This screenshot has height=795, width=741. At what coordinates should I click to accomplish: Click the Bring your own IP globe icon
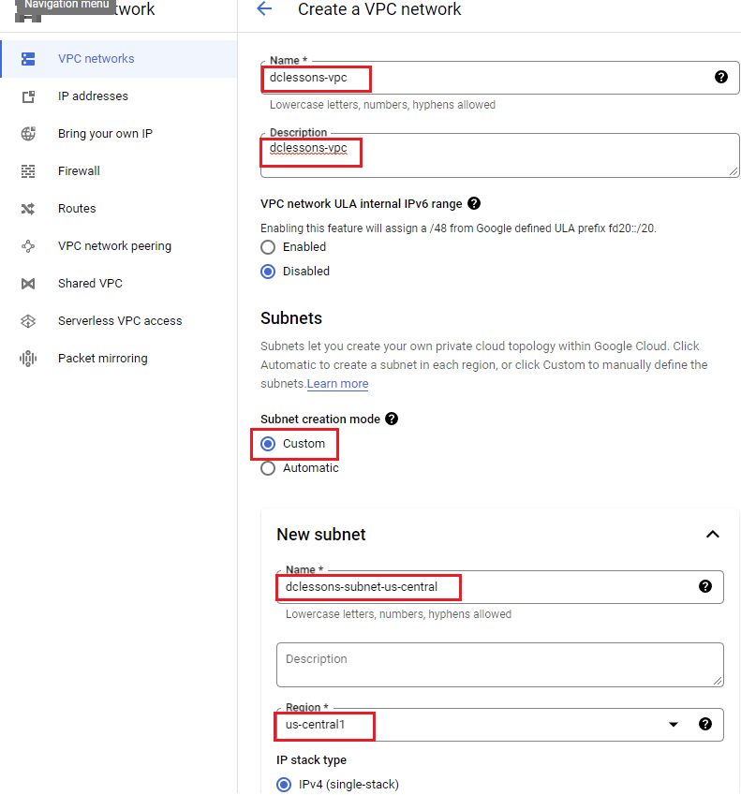tap(28, 134)
